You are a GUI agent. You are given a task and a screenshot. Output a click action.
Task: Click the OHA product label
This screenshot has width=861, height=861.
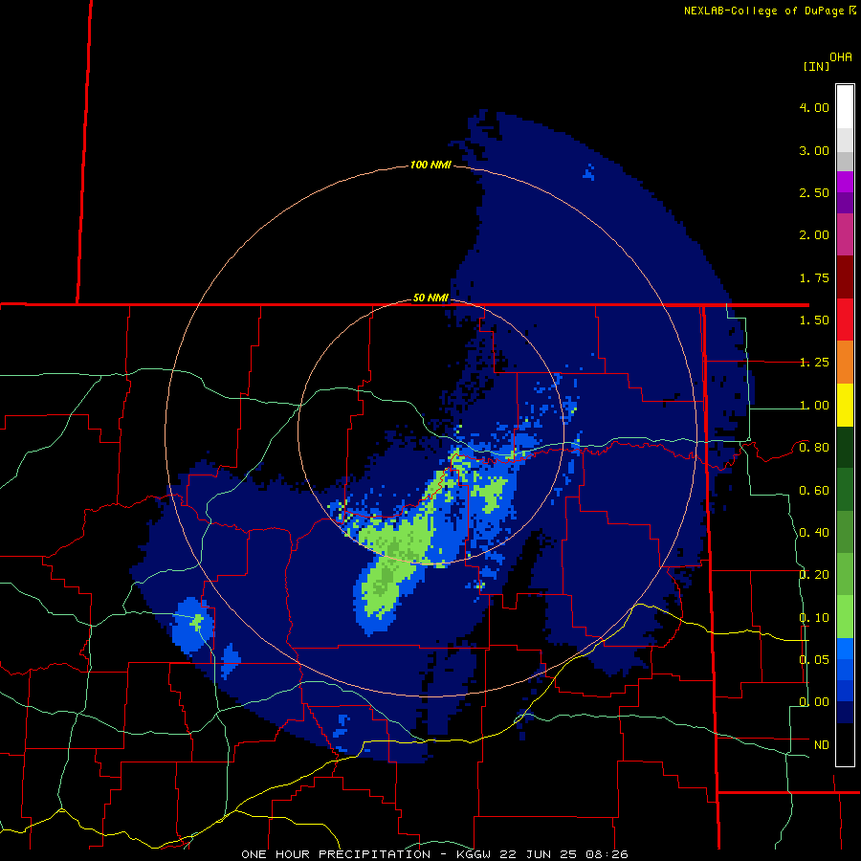pyautogui.click(x=841, y=57)
